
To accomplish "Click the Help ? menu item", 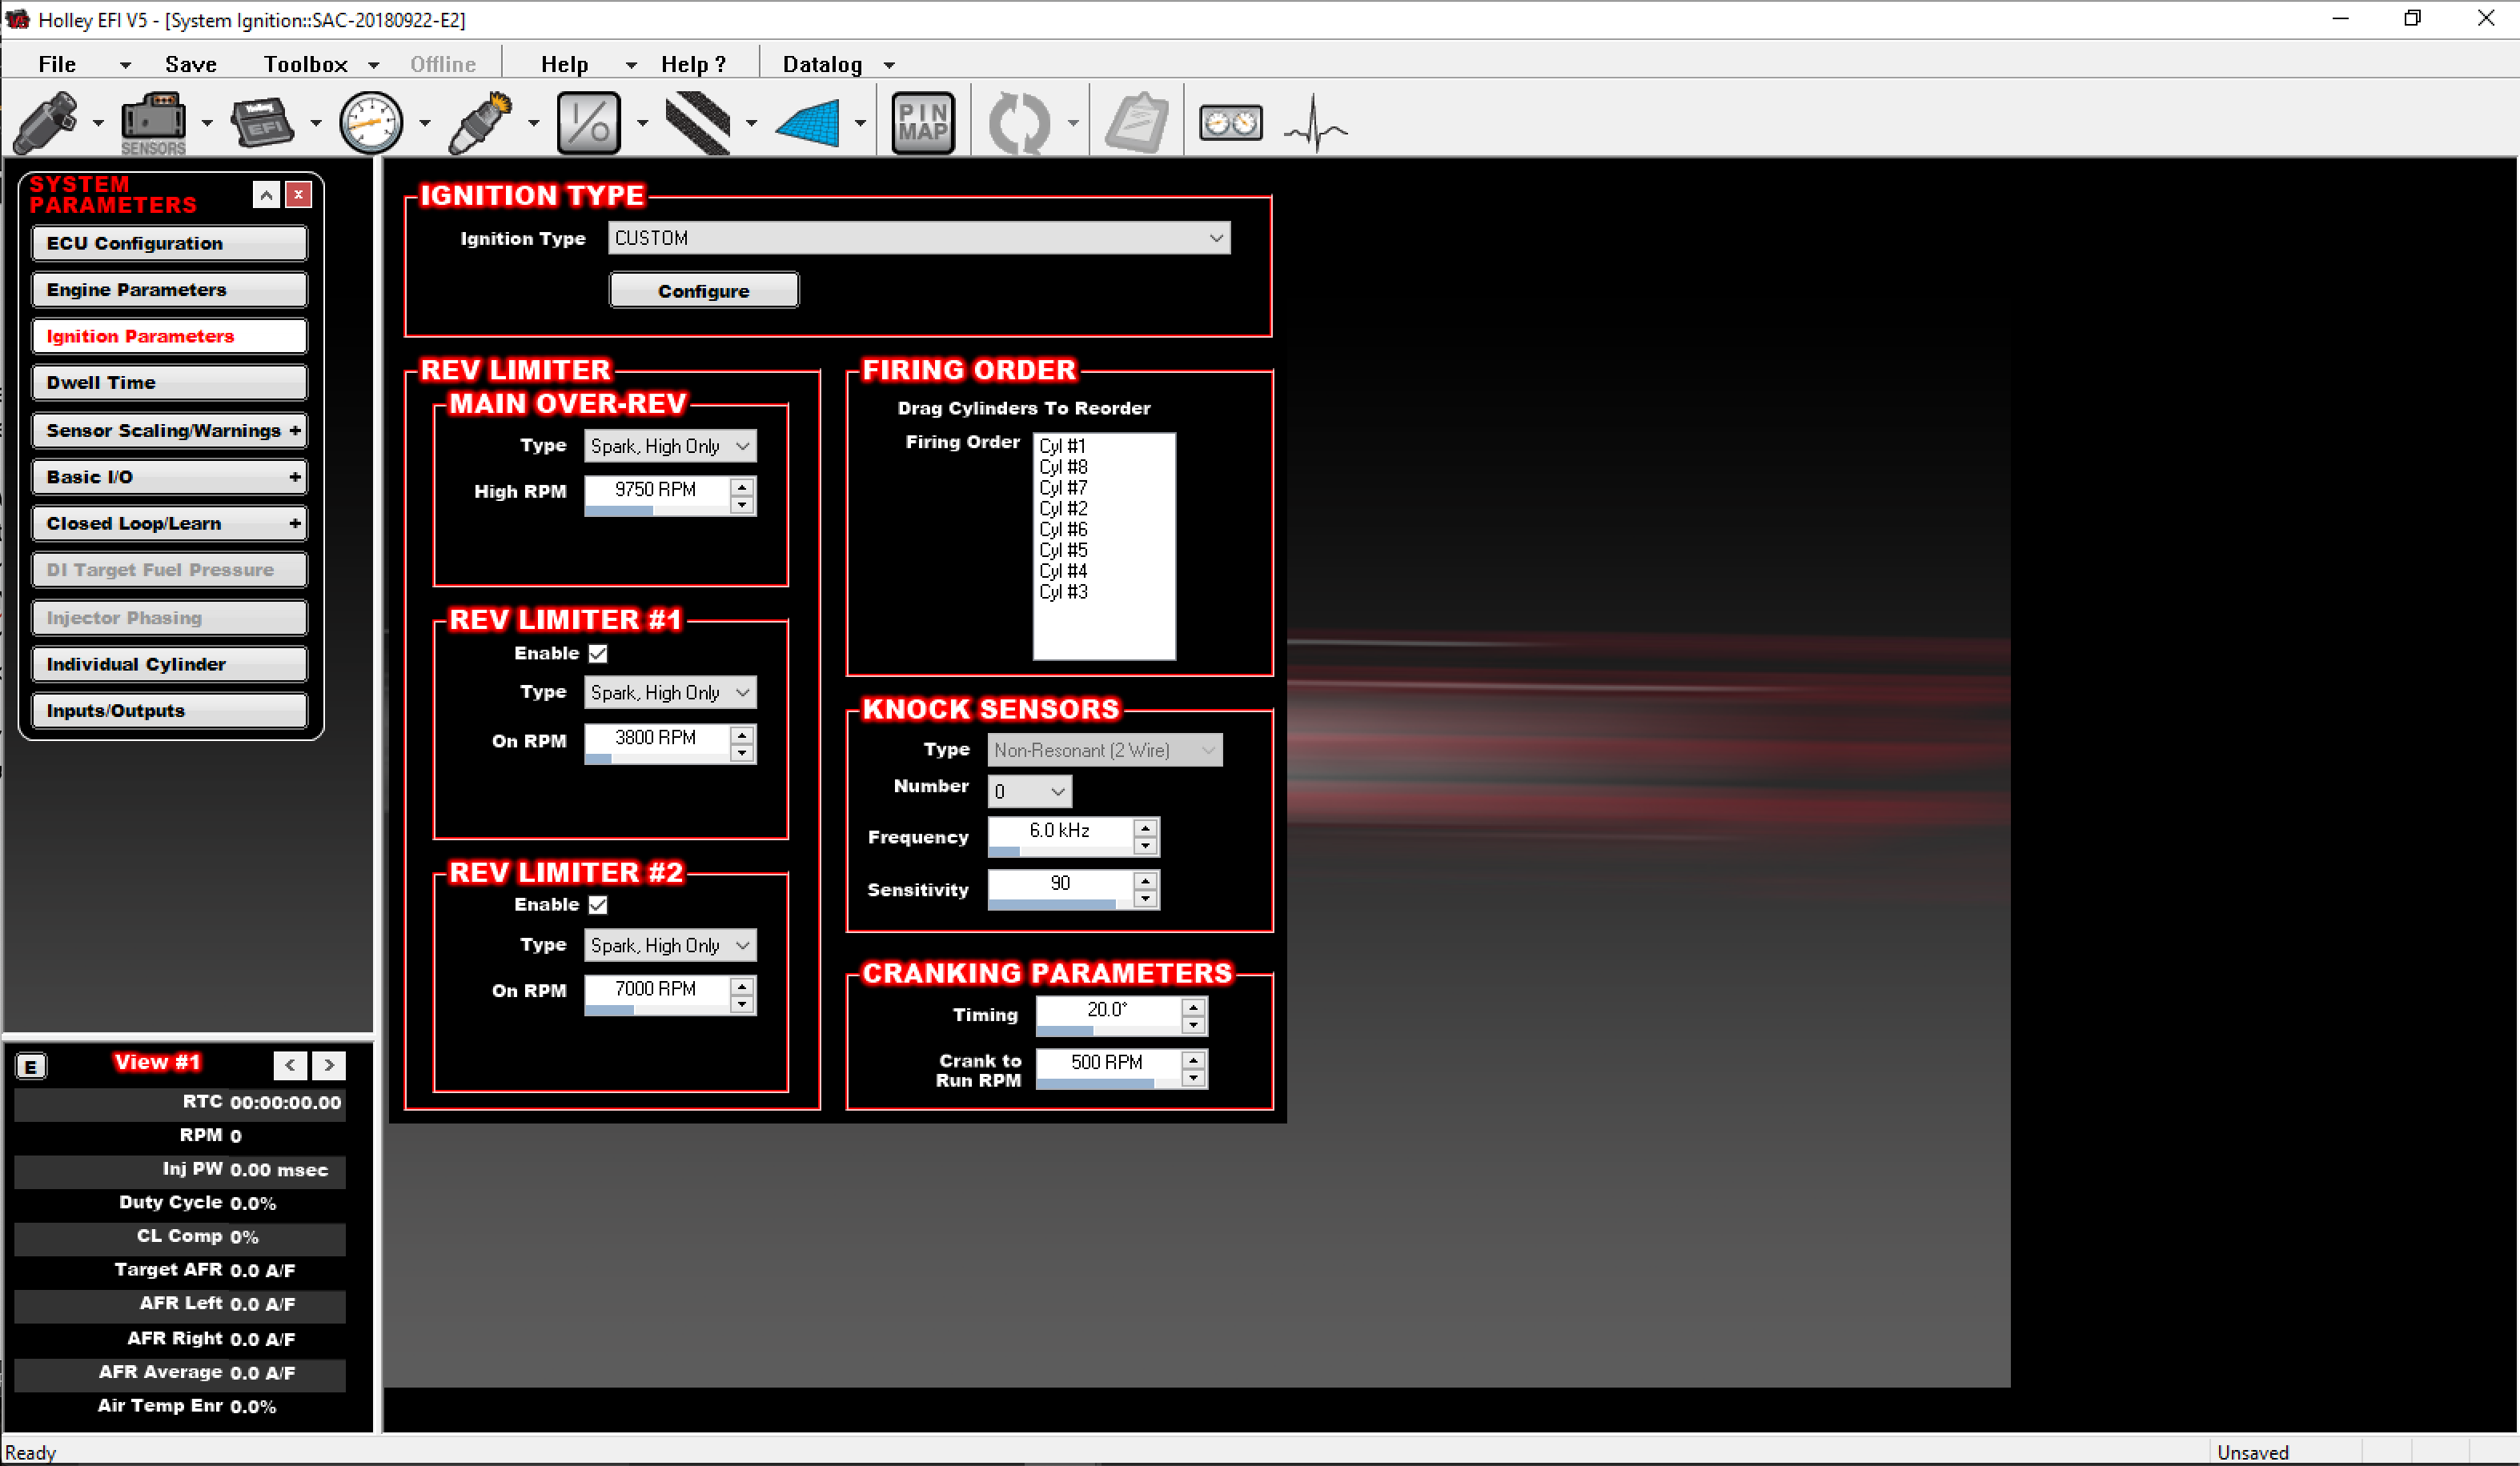I will 693,64.
